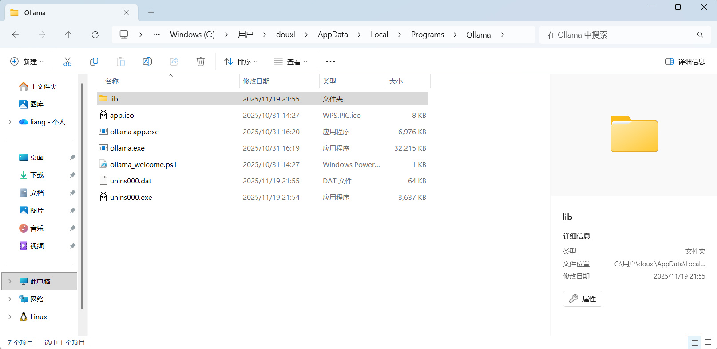The width and height of the screenshot is (717, 349).
Task: Click the navigation pane scrollbar
Action: pyautogui.click(x=82, y=196)
